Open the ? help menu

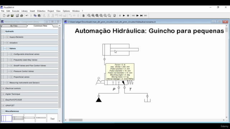click(82, 11)
